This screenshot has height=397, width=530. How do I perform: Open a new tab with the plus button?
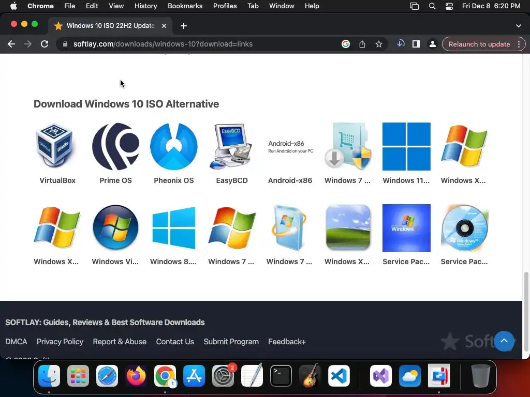(x=184, y=26)
